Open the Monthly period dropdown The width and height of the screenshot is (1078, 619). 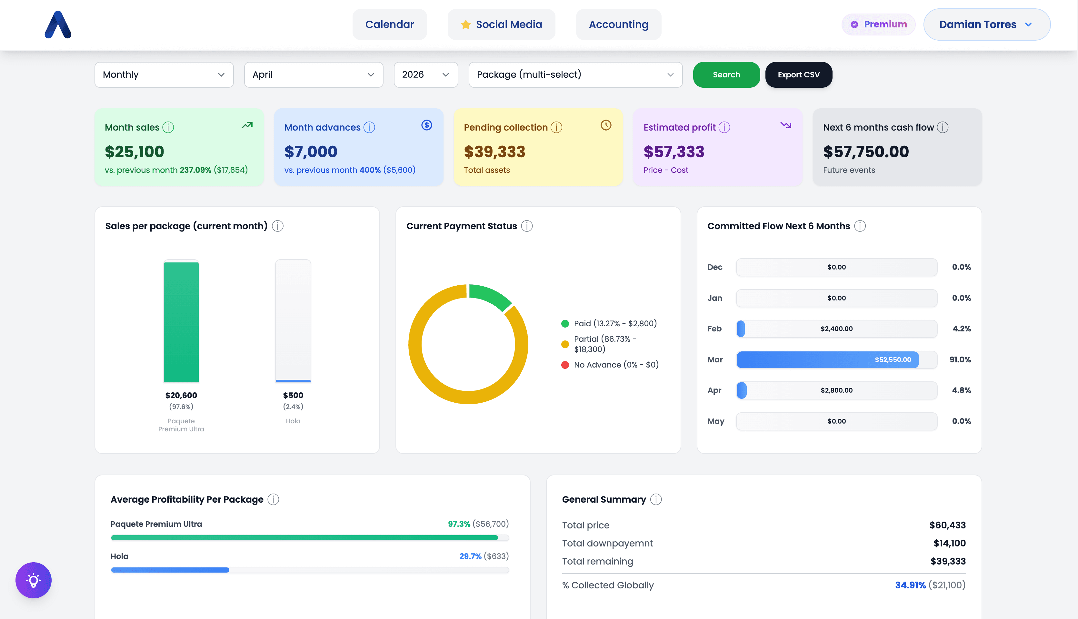164,75
